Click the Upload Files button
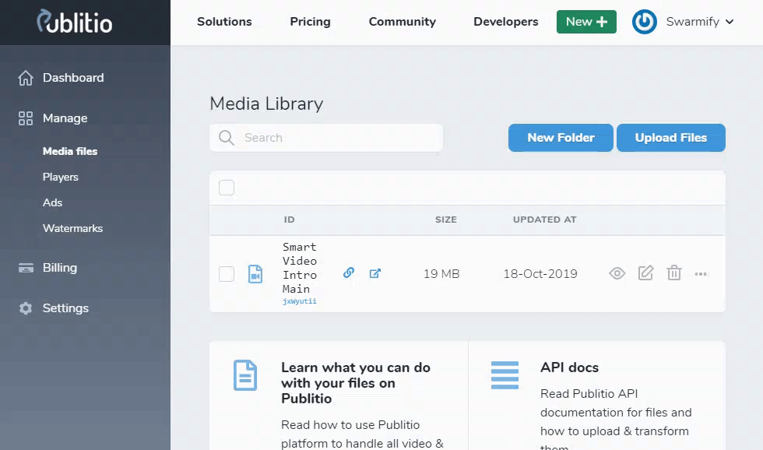The width and height of the screenshot is (763, 450). tap(670, 138)
